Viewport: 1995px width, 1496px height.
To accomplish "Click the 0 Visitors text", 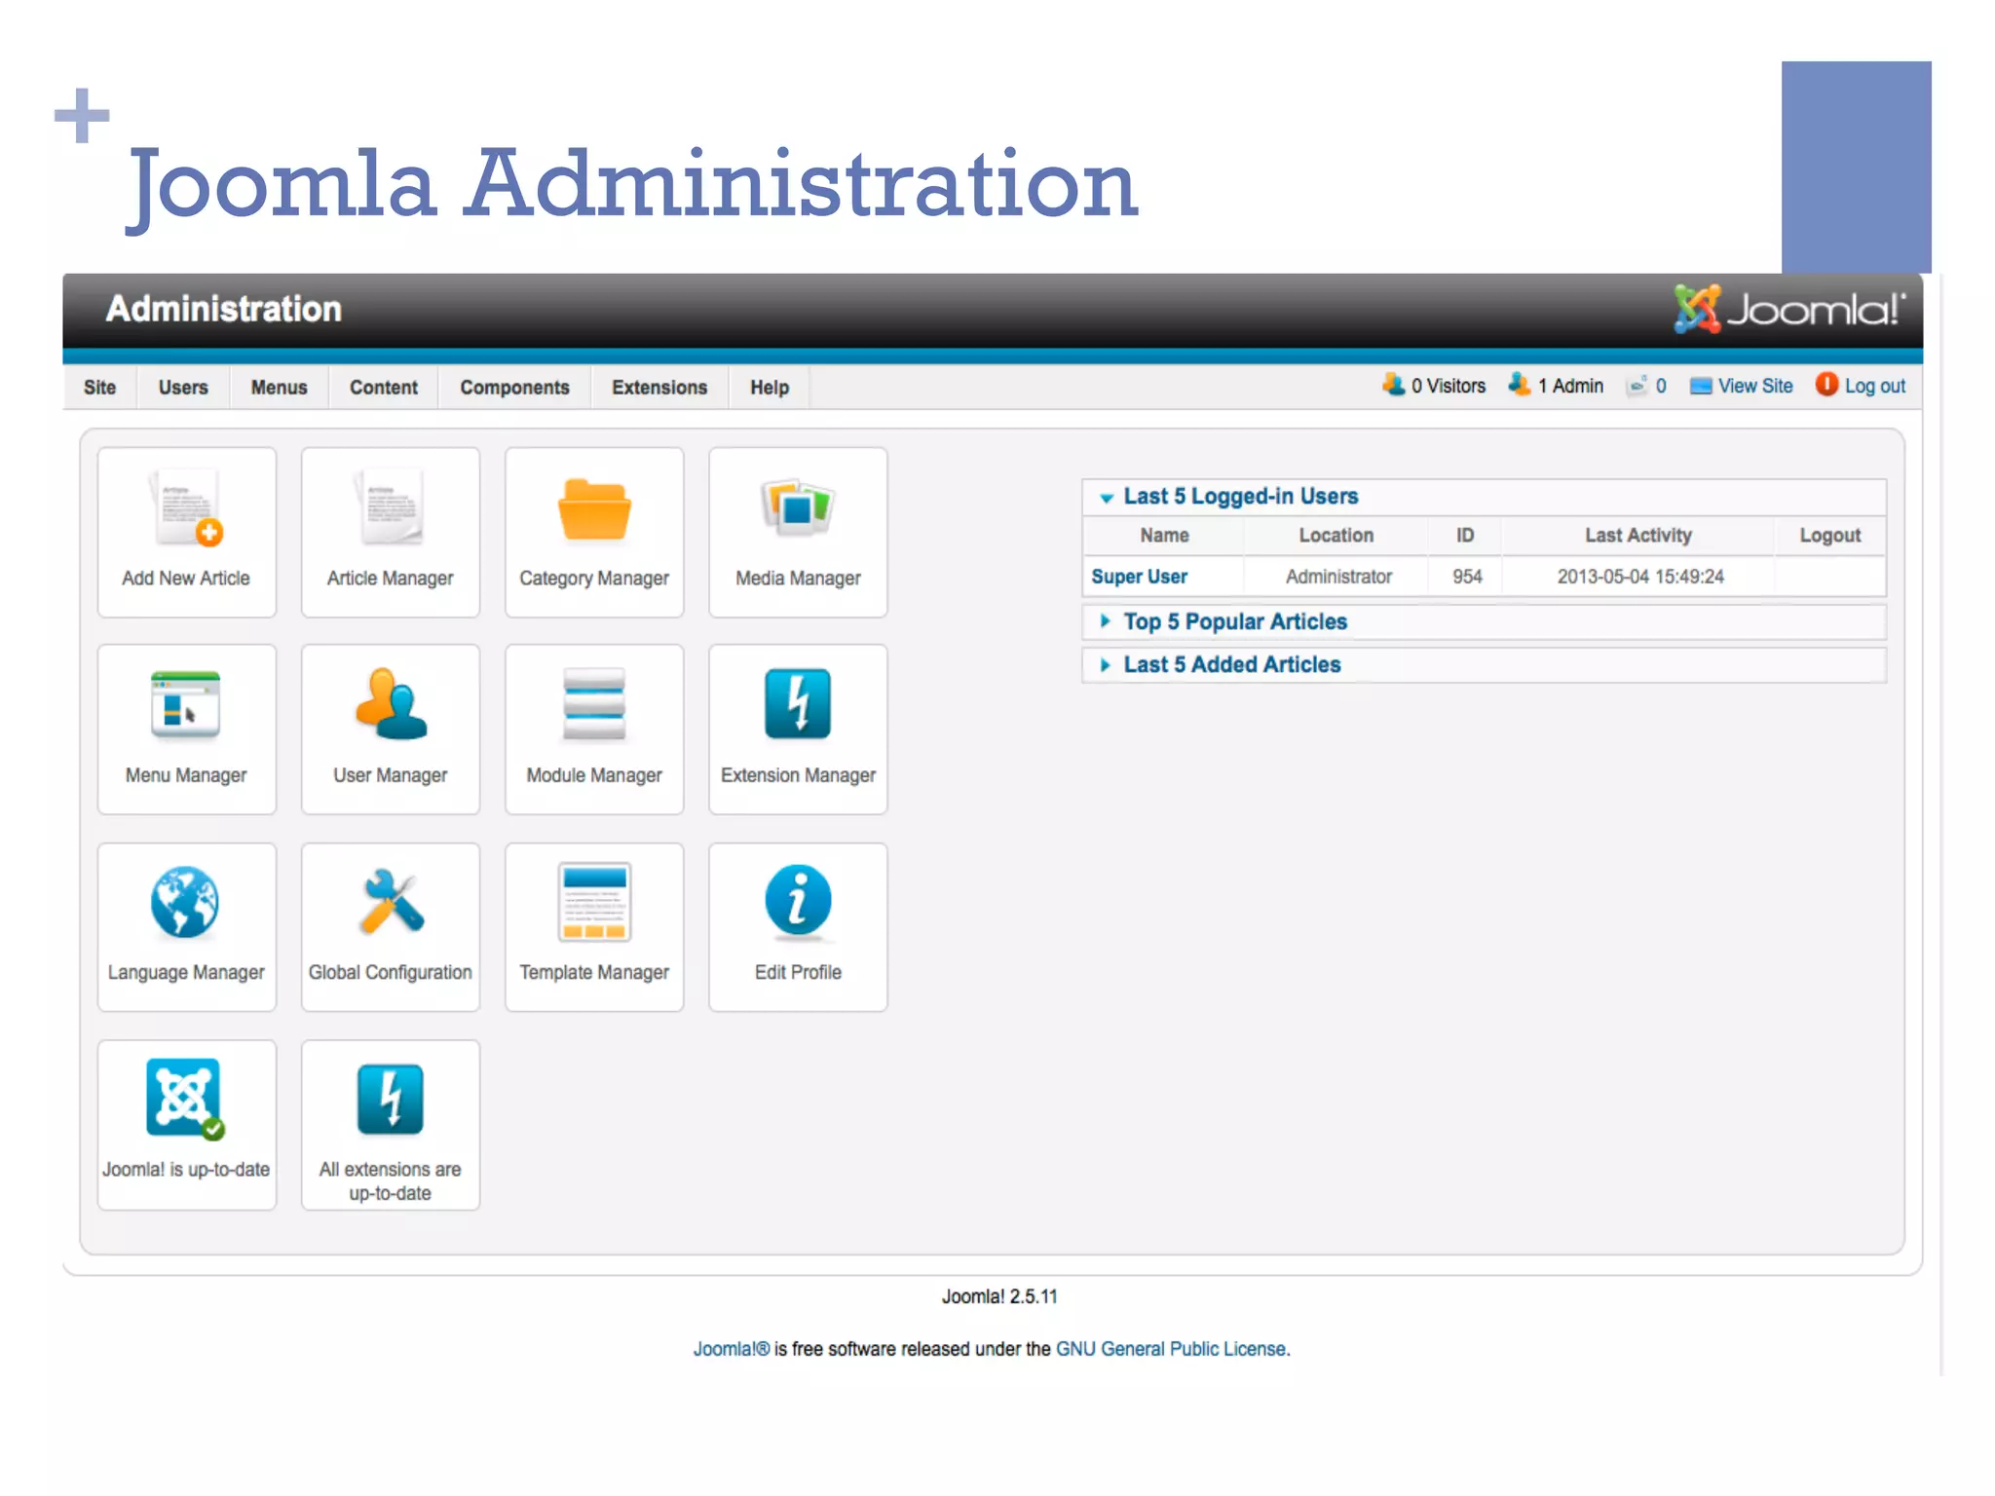I will click(1449, 386).
